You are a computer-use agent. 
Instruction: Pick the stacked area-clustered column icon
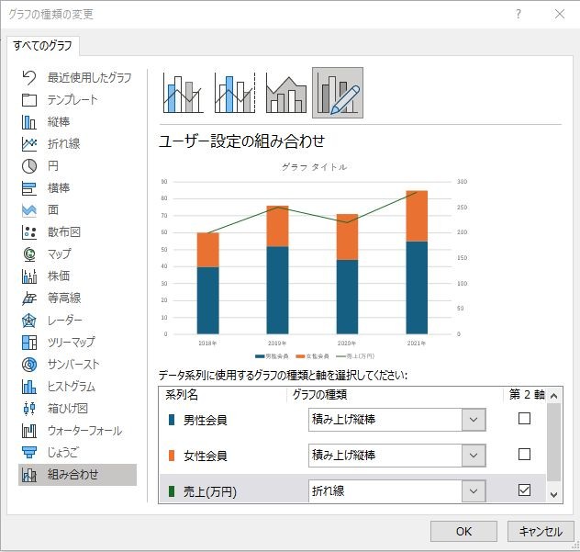(x=286, y=93)
